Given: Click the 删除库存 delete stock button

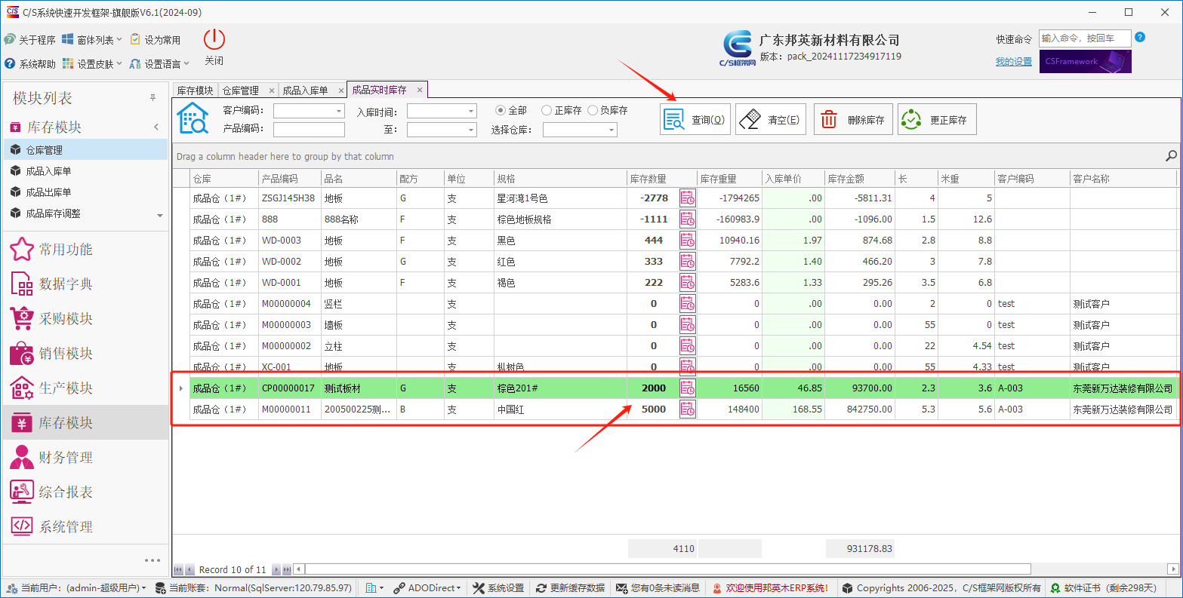Looking at the screenshot, I should (853, 119).
